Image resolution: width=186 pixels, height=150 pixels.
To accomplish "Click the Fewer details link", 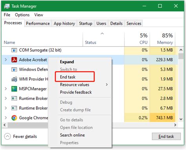I will pyautogui.click(x=25, y=137).
